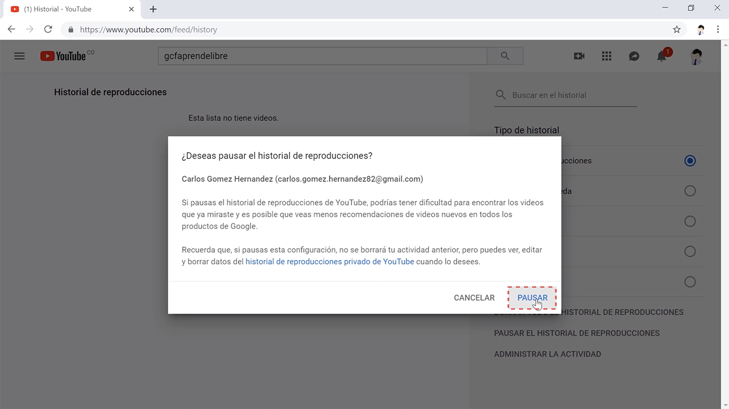729x409 pixels.
Task: Open the private YouTube watch history link
Action: pos(330,262)
